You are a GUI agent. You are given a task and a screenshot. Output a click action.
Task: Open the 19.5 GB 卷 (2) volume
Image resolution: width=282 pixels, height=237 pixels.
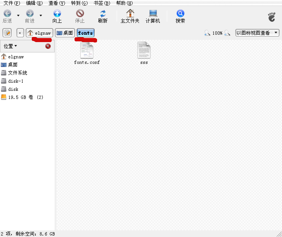(x=27, y=97)
